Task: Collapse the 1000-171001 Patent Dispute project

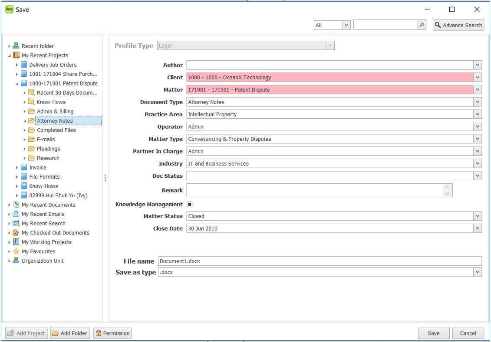Action: pyautogui.click(x=17, y=84)
